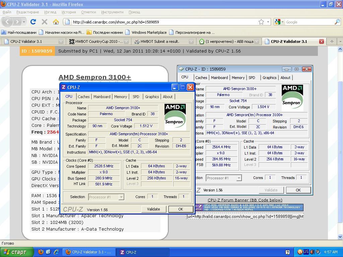Open the URL bar history dropdown arrow
The width and height of the screenshot is (343, 257).
[x=268, y=22]
